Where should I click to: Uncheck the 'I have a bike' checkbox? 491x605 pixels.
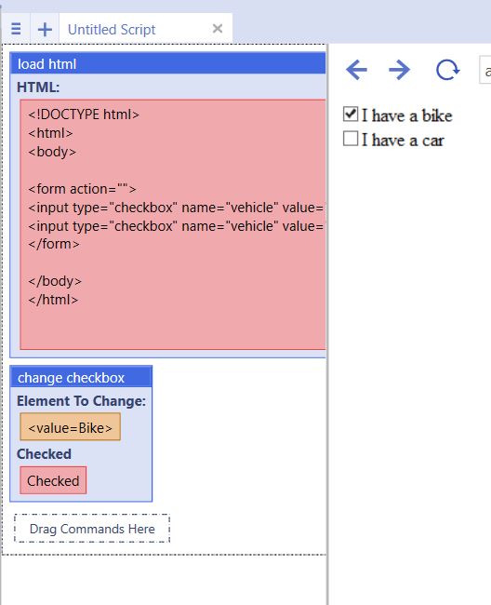(x=351, y=114)
